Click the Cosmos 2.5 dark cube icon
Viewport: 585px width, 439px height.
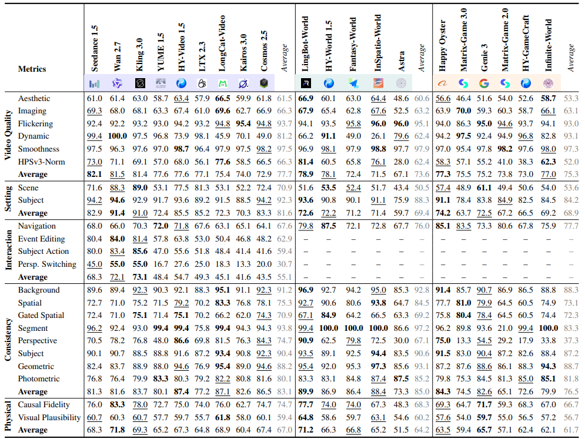pos(264,83)
